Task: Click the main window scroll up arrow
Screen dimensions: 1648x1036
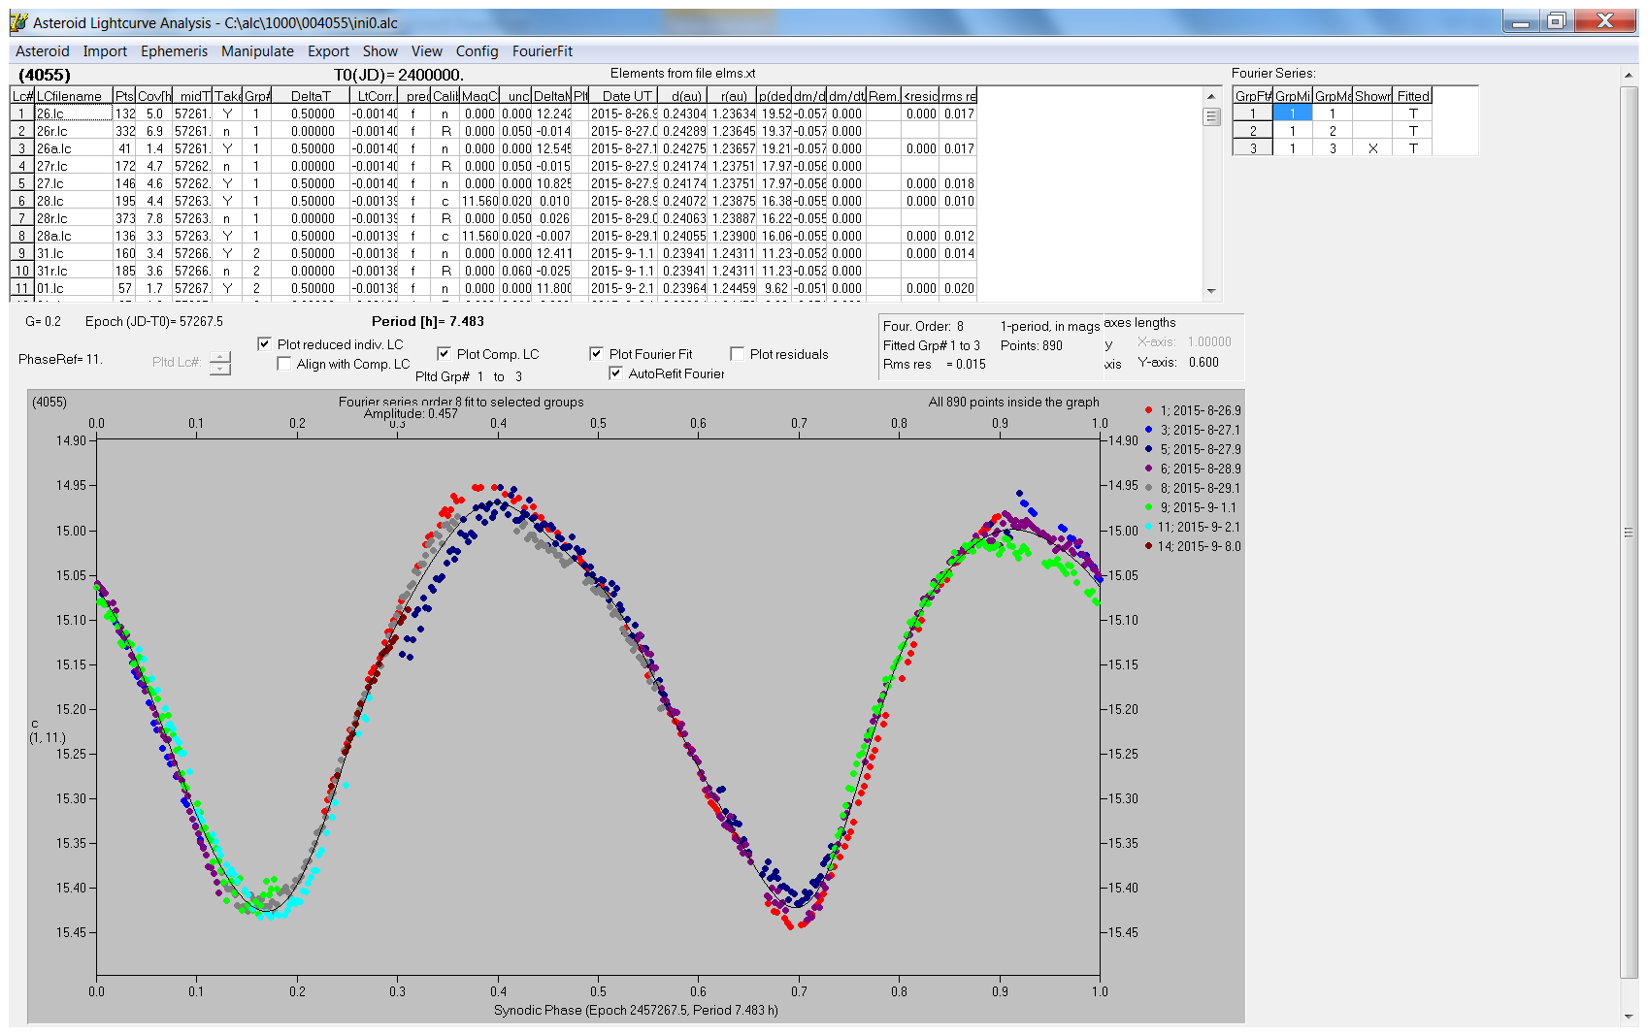Action: 1629,75
